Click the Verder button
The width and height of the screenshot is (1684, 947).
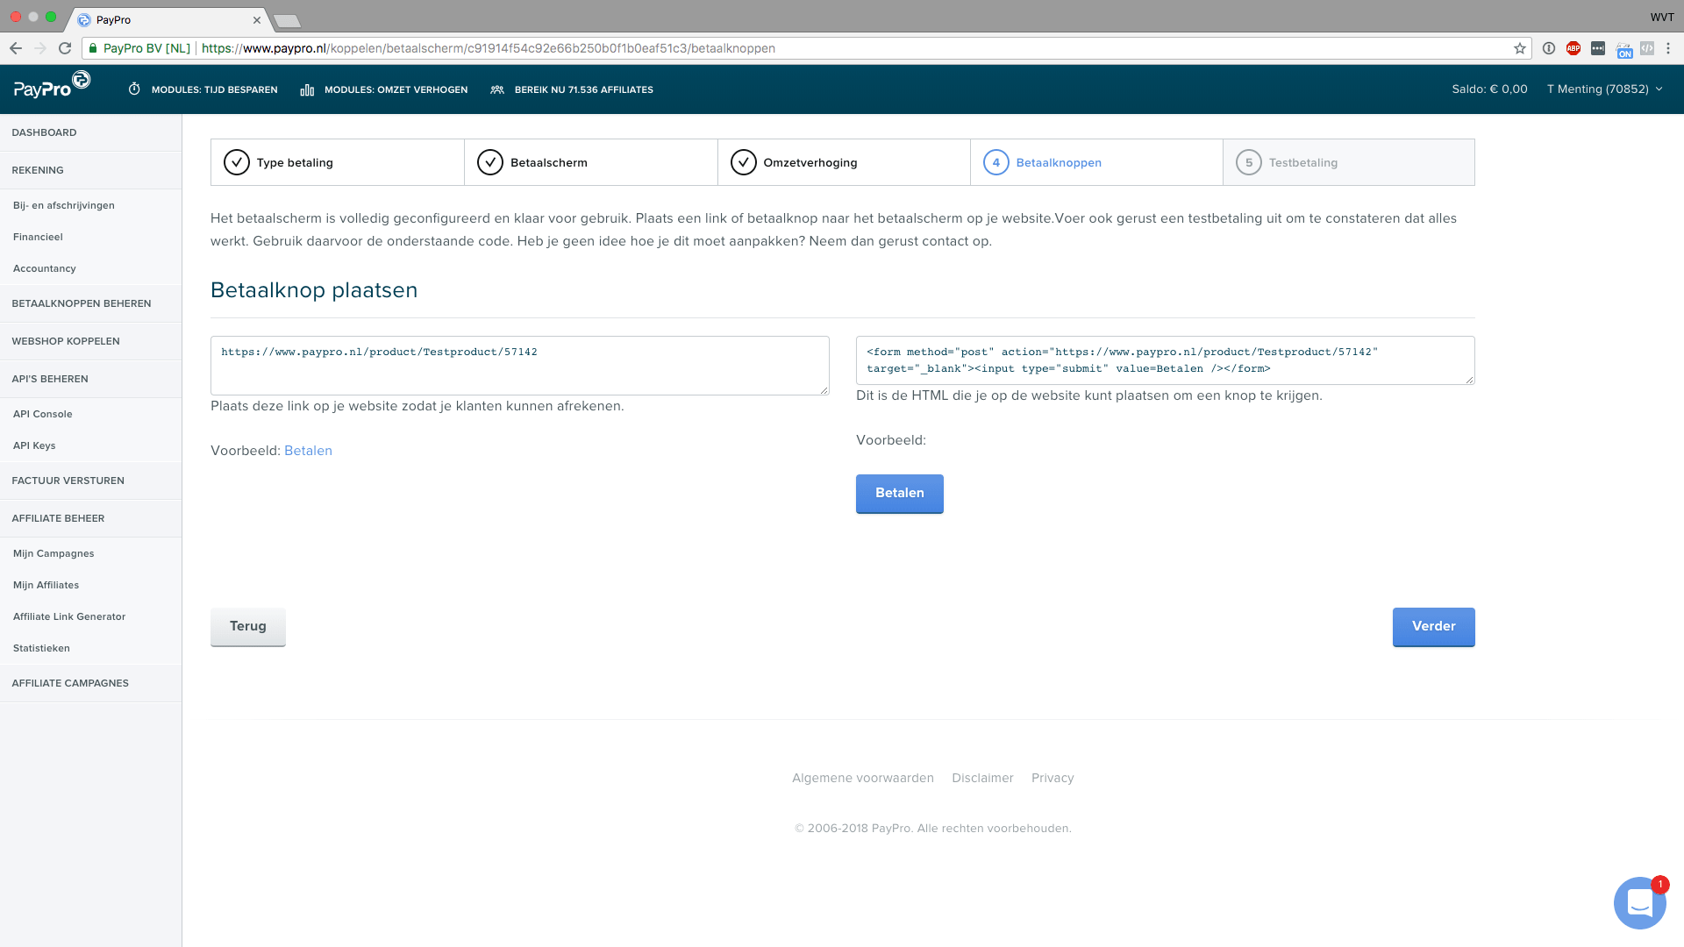click(1434, 627)
